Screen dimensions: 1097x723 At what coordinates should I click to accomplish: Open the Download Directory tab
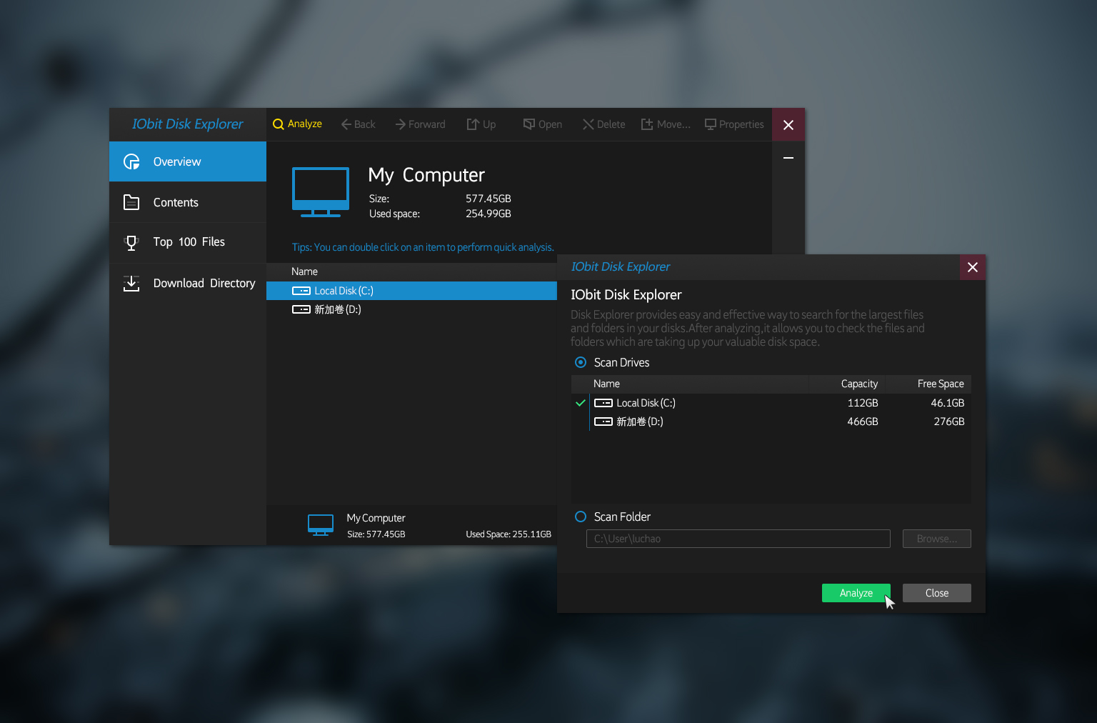coord(188,283)
